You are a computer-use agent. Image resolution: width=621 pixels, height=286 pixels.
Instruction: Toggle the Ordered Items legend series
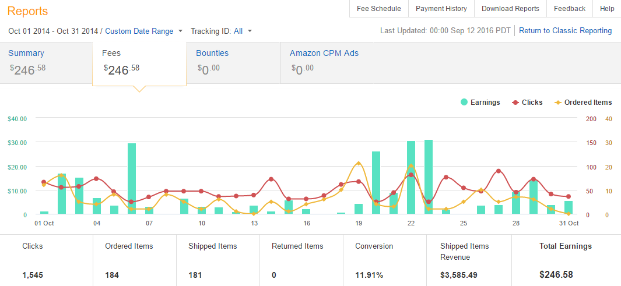pyautogui.click(x=583, y=103)
